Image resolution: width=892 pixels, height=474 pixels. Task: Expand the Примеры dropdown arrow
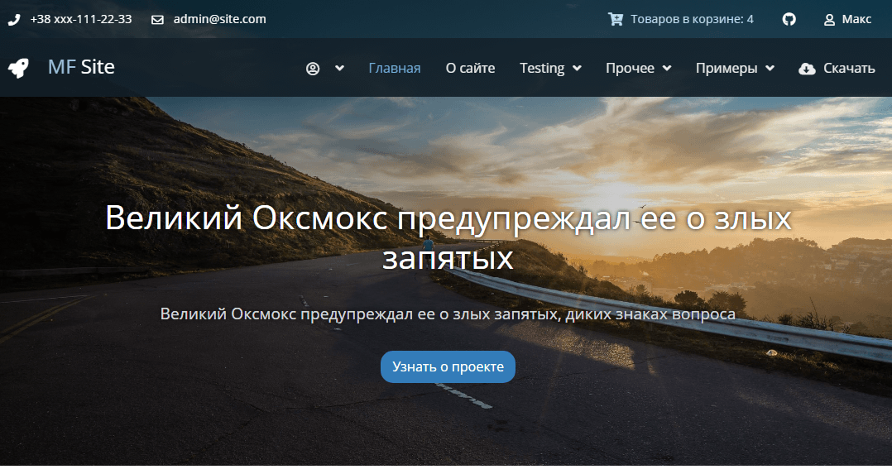pos(770,69)
